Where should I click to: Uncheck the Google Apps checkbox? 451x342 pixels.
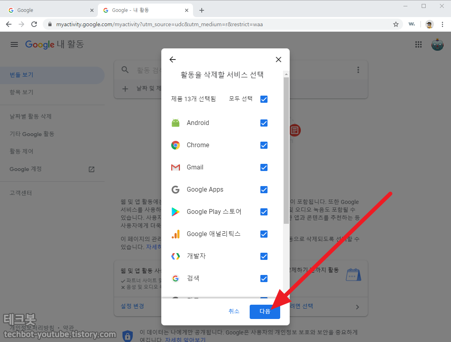pyautogui.click(x=264, y=190)
